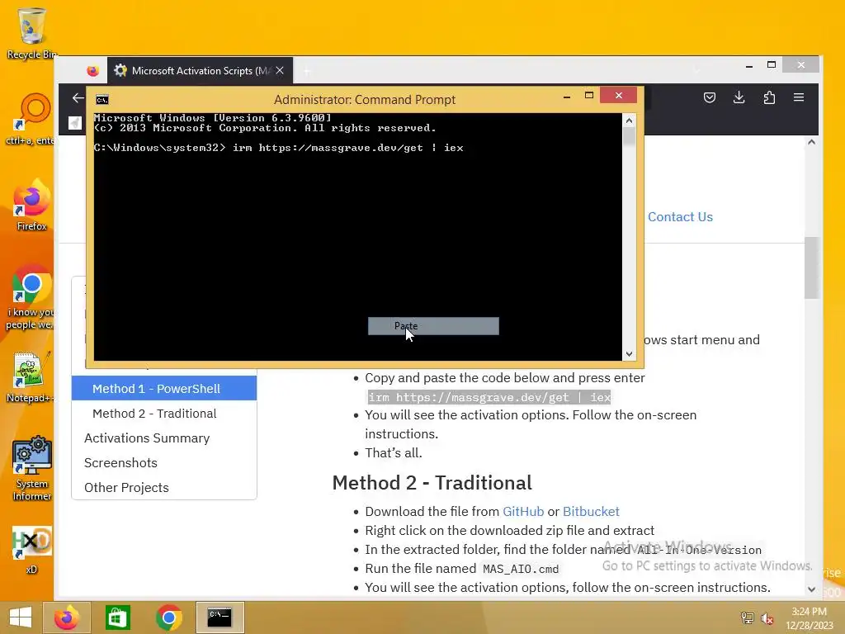Select the Microsoft Activation Scripts tab
Screen dimensions: 845x634
tap(200, 71)
